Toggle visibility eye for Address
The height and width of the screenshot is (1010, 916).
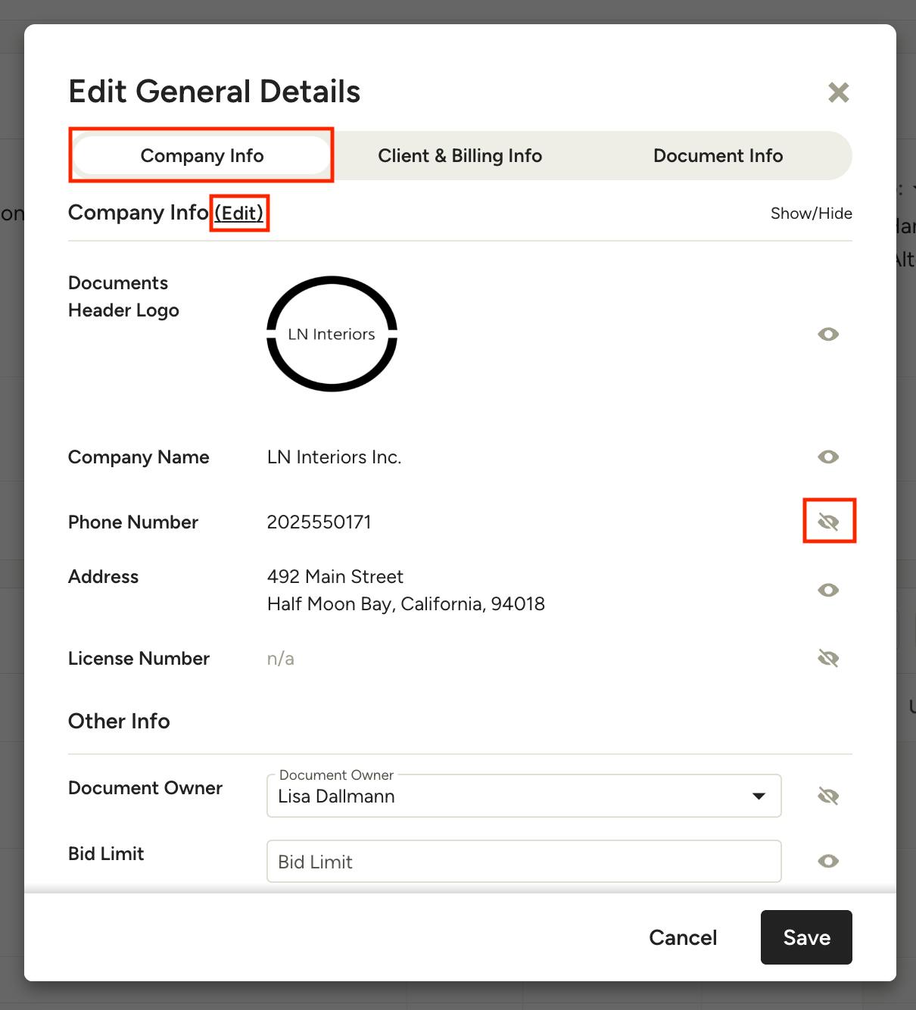click(828, 590)
